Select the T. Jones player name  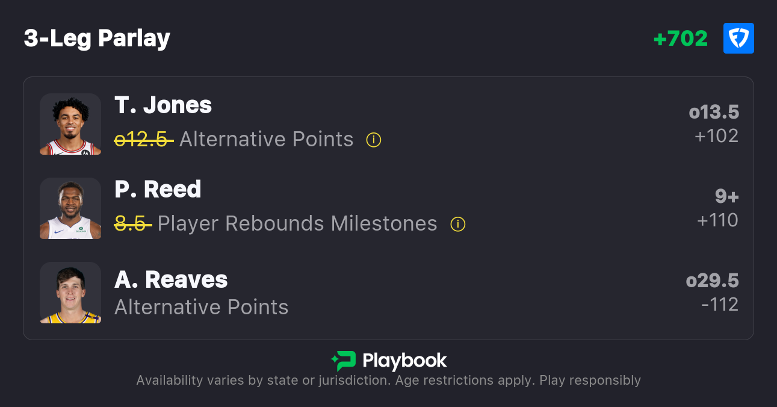click(x=163, y=105)
